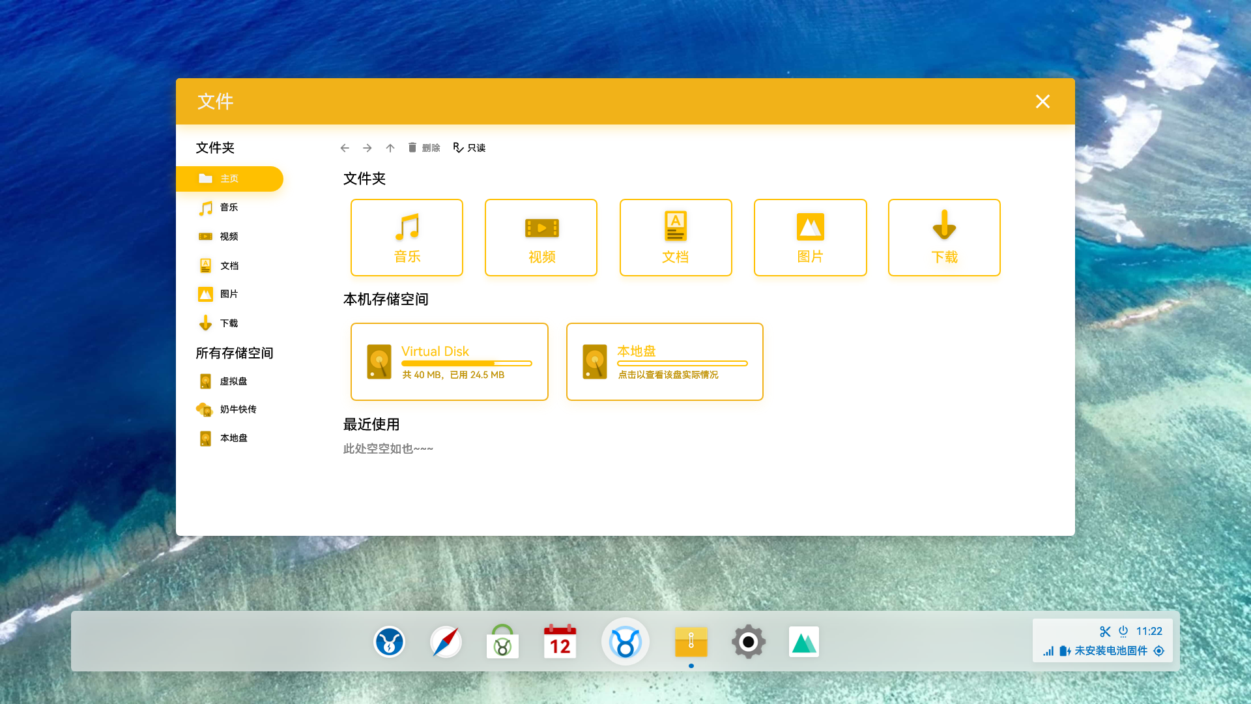Image resolution: width=1251 pixels, height=704 pixels.
Task: Open the Downloads folder tile
Action: 944,237
